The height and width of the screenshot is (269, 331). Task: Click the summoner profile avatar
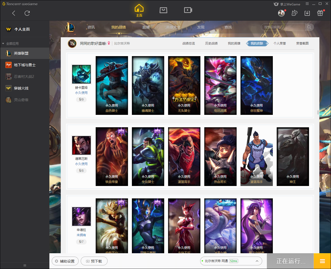(72, 43)
